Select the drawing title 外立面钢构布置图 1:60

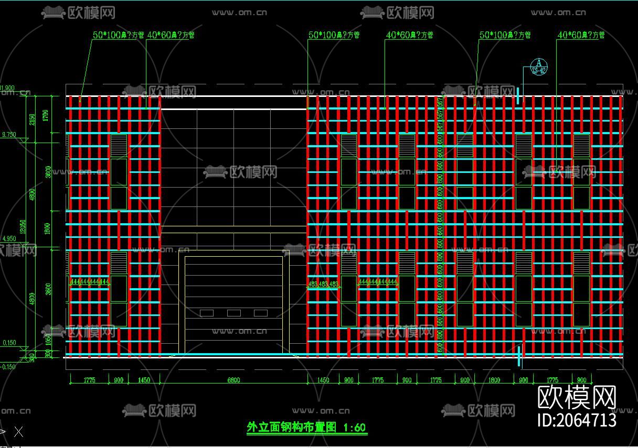306,428
